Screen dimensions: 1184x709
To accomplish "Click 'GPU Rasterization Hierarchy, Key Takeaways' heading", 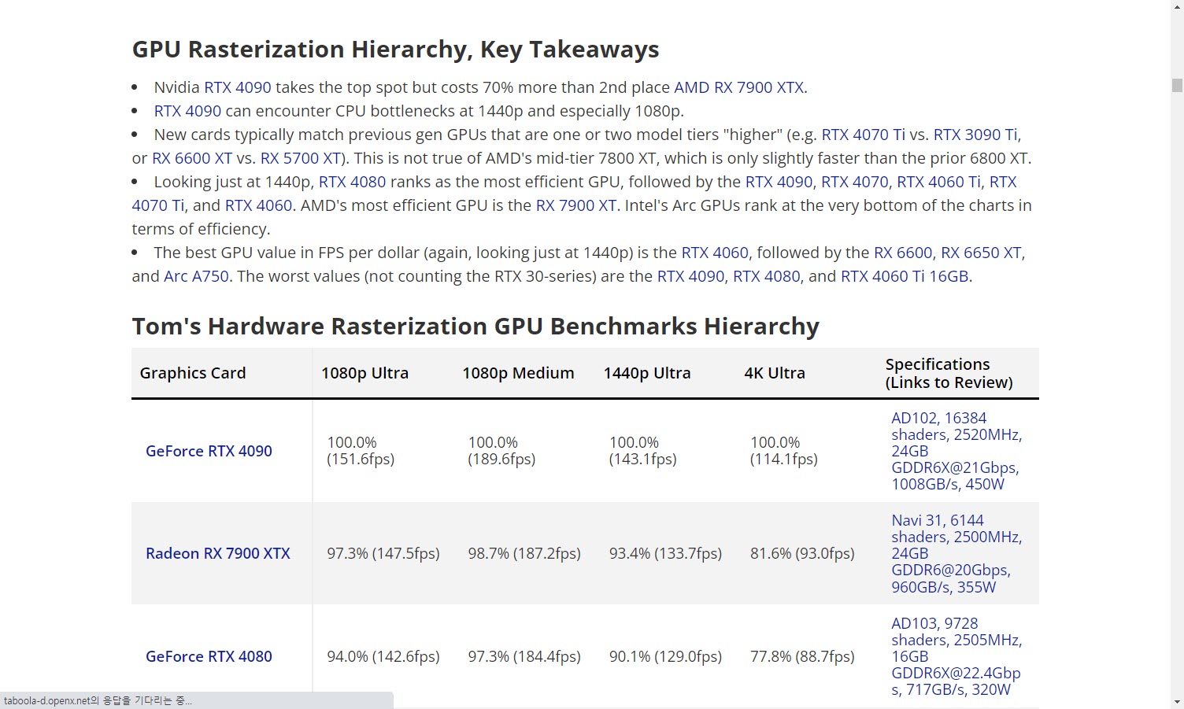I will click(395, 50).
